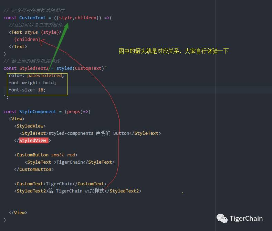Click the styled function call
Image resolution: width=272 pixels, height=231 pixels.
pyautogui.click(x=64, y=68)
